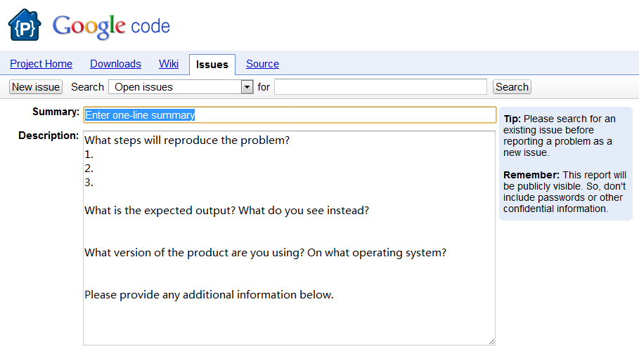Switch to the Source tab

[x=262, y=64]
